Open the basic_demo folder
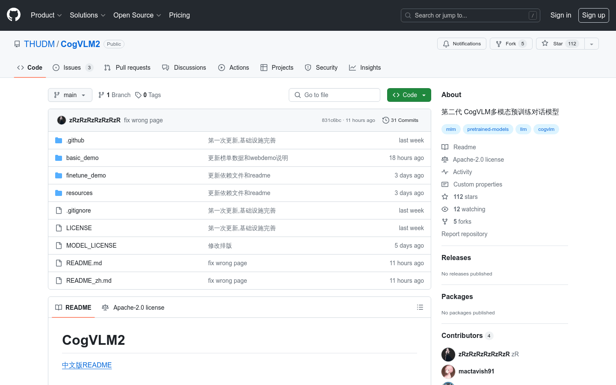This screenshot has height=385, width=616. point(83,158)
